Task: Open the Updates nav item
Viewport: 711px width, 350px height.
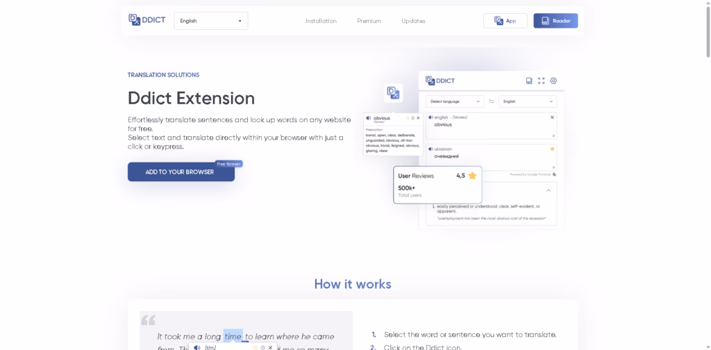Action: (x=413, y=21)
